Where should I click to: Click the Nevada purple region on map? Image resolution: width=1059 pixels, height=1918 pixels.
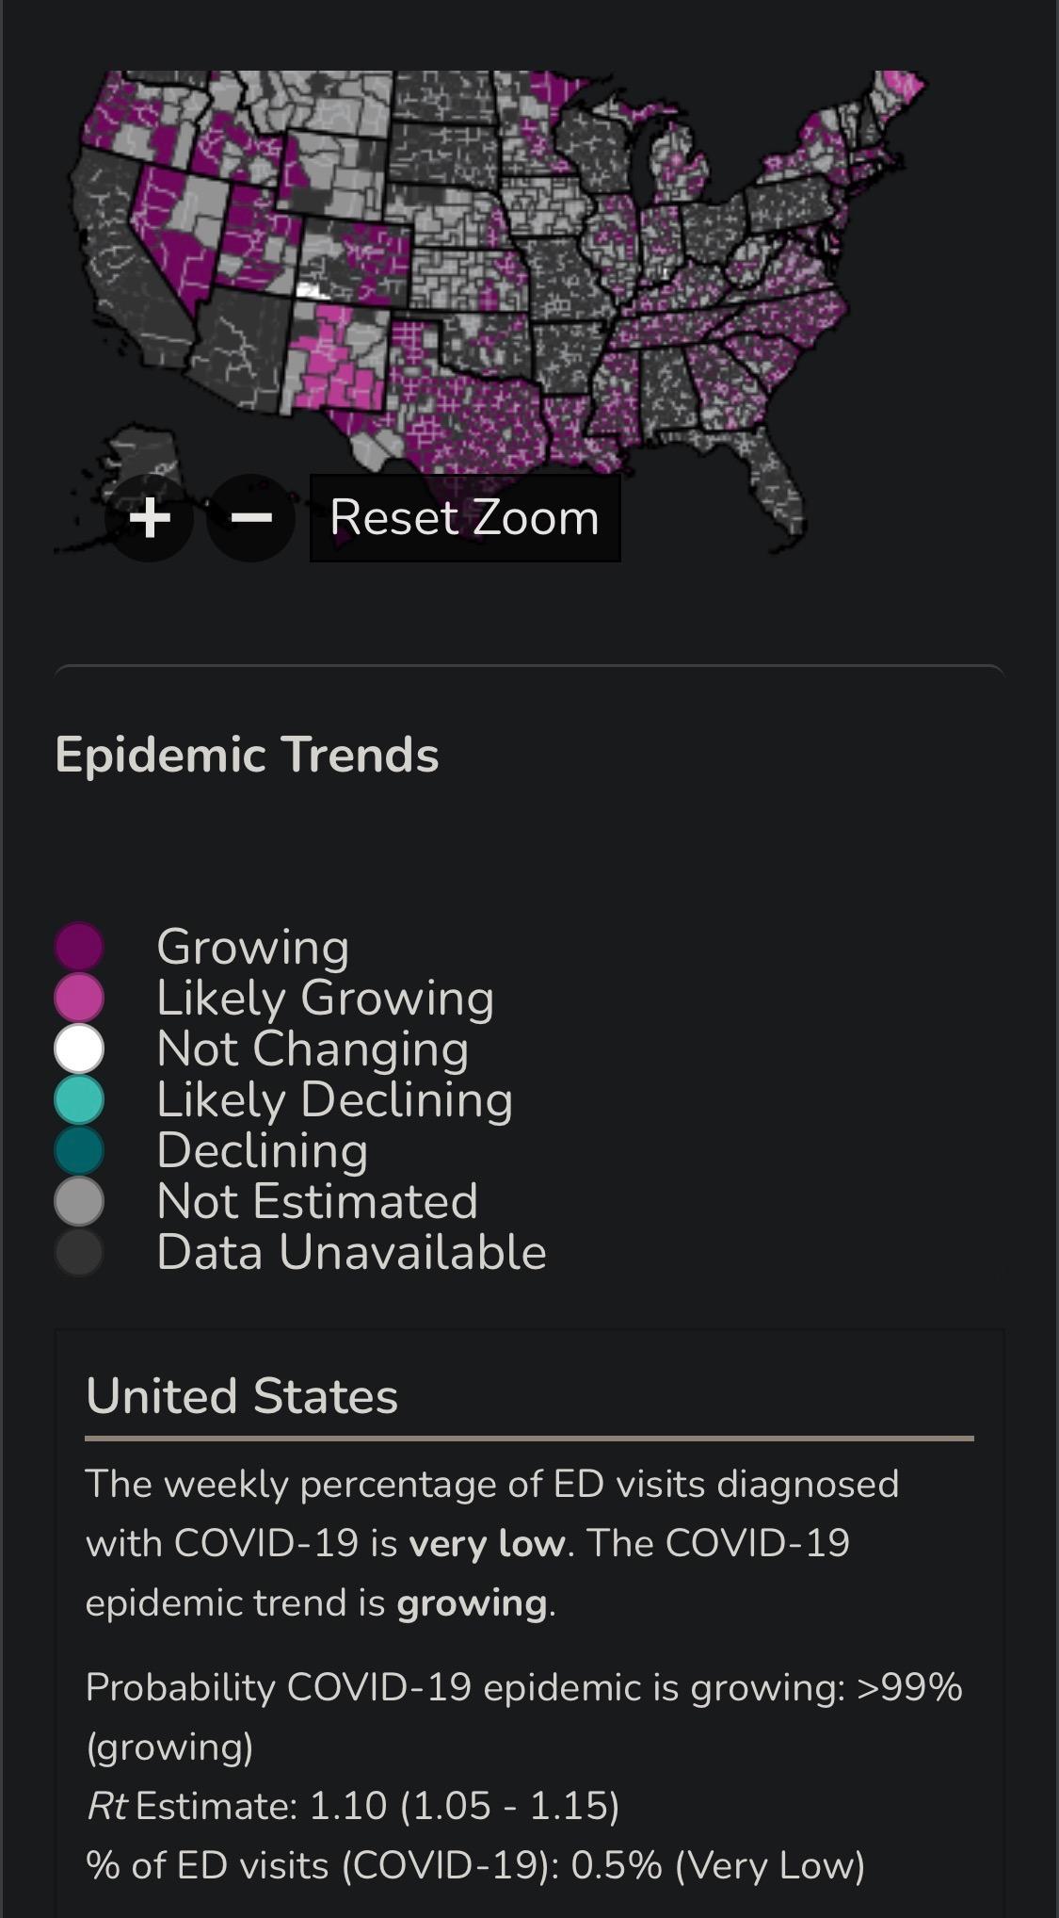pos(174,231)
